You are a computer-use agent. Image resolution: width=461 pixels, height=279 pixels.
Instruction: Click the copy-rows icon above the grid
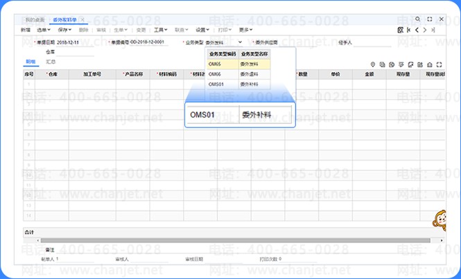382,64
